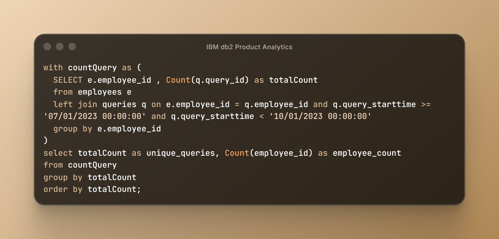Click the 'group by totalCount' line
This screenshot has width=499, height=239.
pyautogui.click(x=90, y=178)
